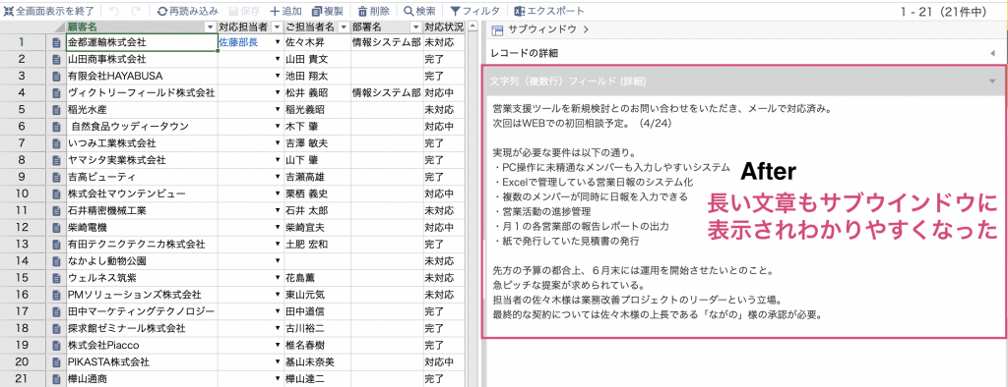Click the 保存 save button
The image size is (1008, 387).
tap(244, 11)
